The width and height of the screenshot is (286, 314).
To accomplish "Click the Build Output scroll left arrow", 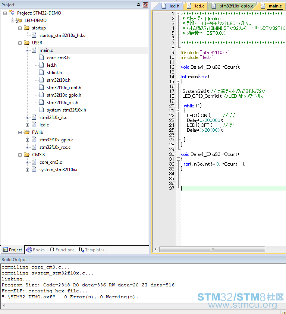I will (4, 305).
